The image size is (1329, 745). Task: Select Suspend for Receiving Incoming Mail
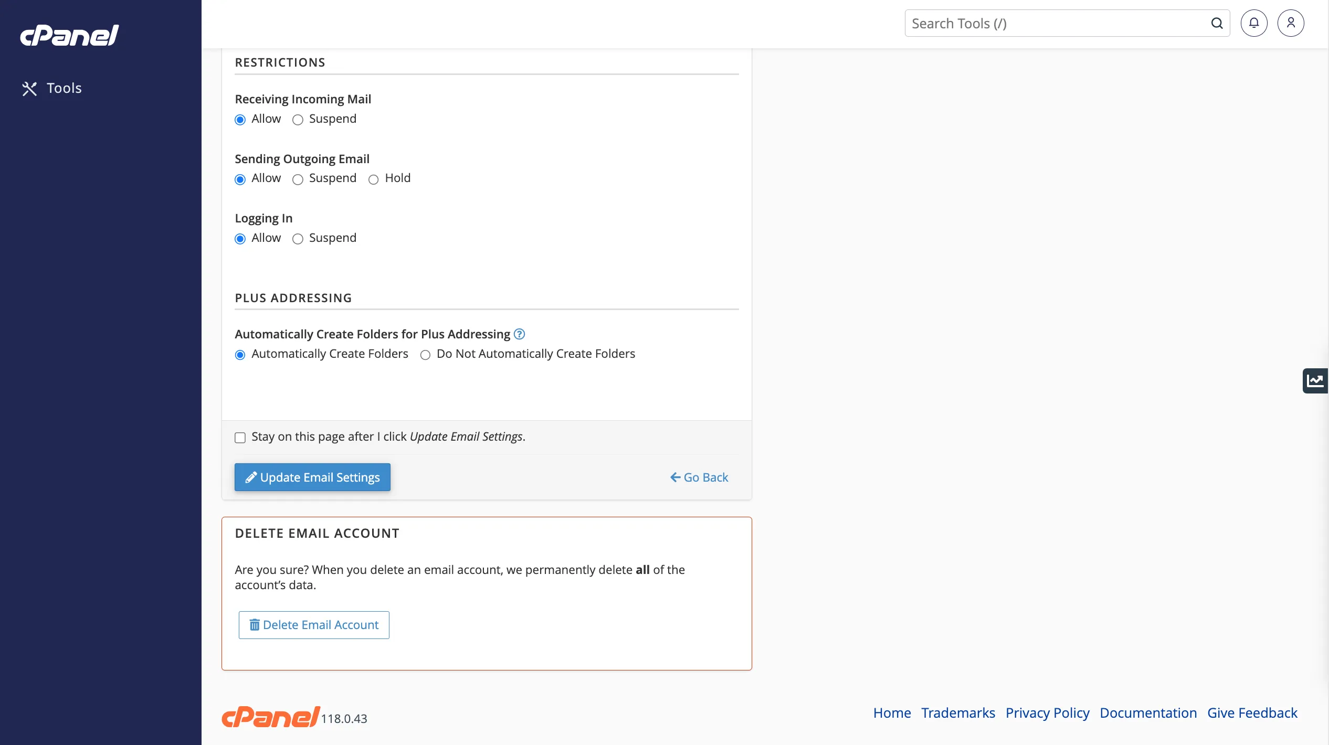pos(298,120)
